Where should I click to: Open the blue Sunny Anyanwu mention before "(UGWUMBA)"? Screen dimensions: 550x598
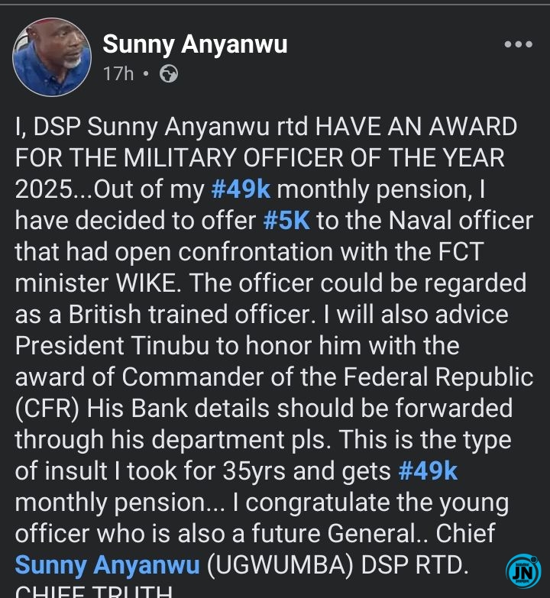point(107,564)
